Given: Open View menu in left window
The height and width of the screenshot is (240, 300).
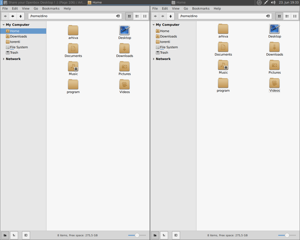Looking at the screenshot, I should tap(25, 8).
